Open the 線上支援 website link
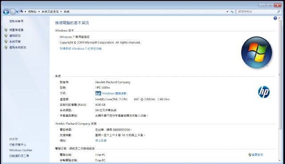This screenshot has height=164, width=285. click(x=101, y=141)
